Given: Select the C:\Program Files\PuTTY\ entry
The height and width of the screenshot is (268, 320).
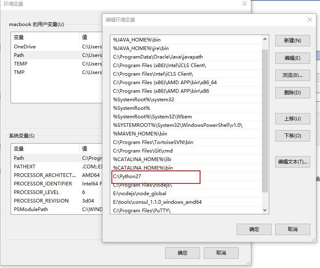Looking at the screenshot, I should pyautogui.click(x=186, y=210).
